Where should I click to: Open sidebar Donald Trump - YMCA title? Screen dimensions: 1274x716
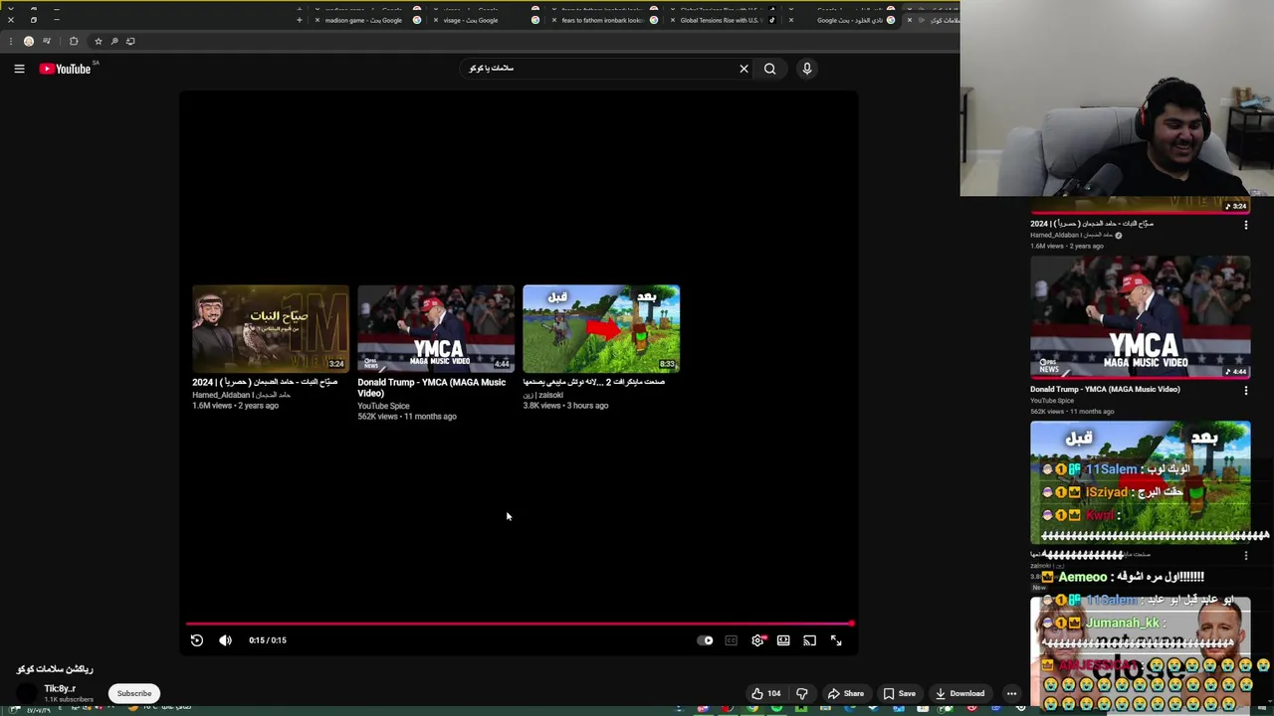click(x=1105, y=389)
